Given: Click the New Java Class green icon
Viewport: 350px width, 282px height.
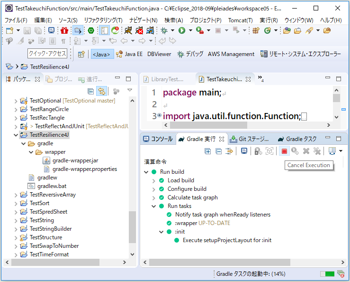Looking at the screenshot, I should coord(267,30).
